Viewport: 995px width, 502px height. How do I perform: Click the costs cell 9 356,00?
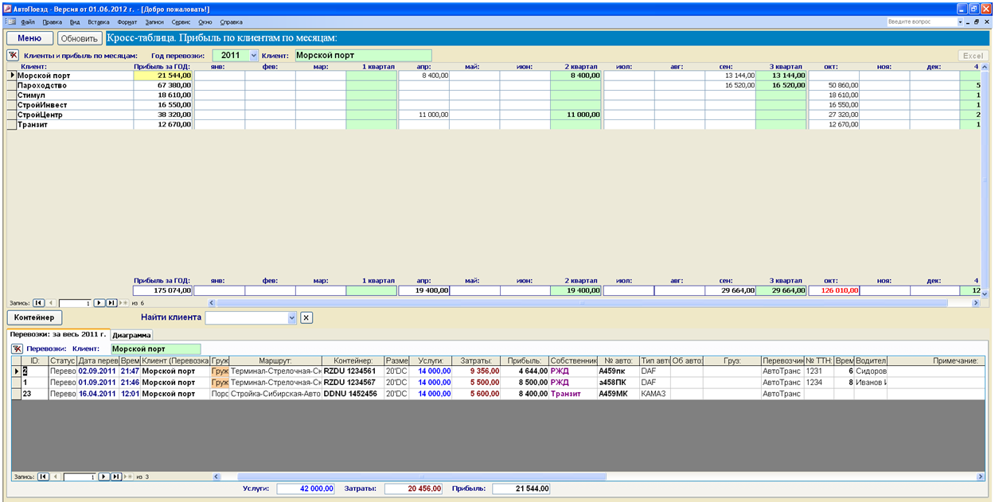[476, 371]
